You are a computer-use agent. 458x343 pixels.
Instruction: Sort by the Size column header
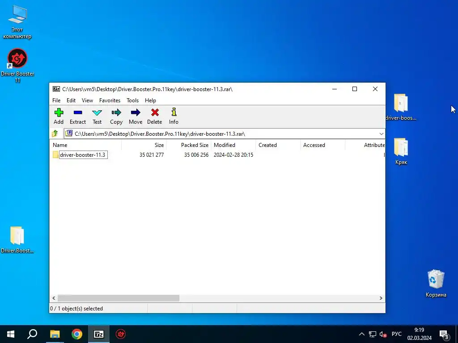[x=144, y=145]
